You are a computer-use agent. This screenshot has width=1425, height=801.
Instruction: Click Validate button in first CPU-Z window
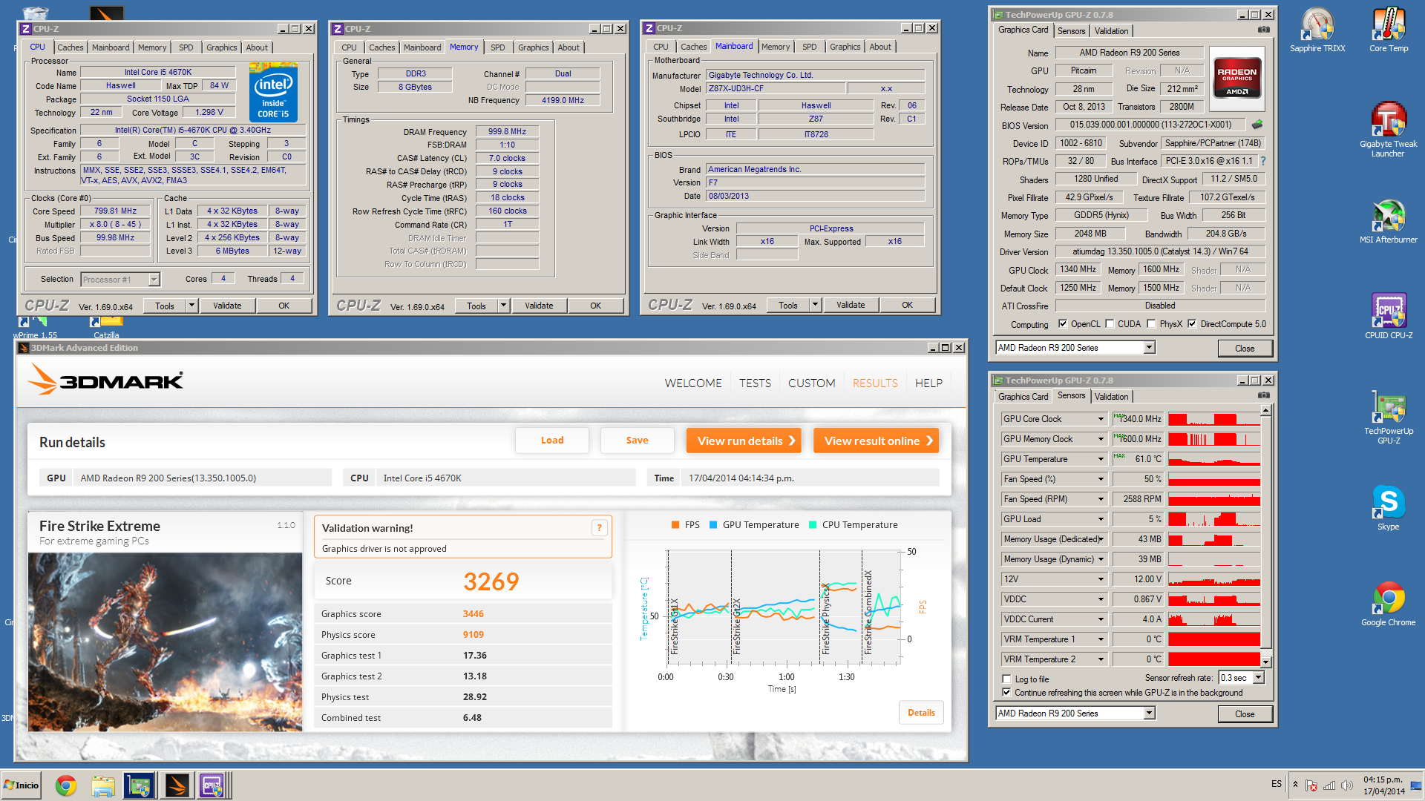(x=227, y=306)
